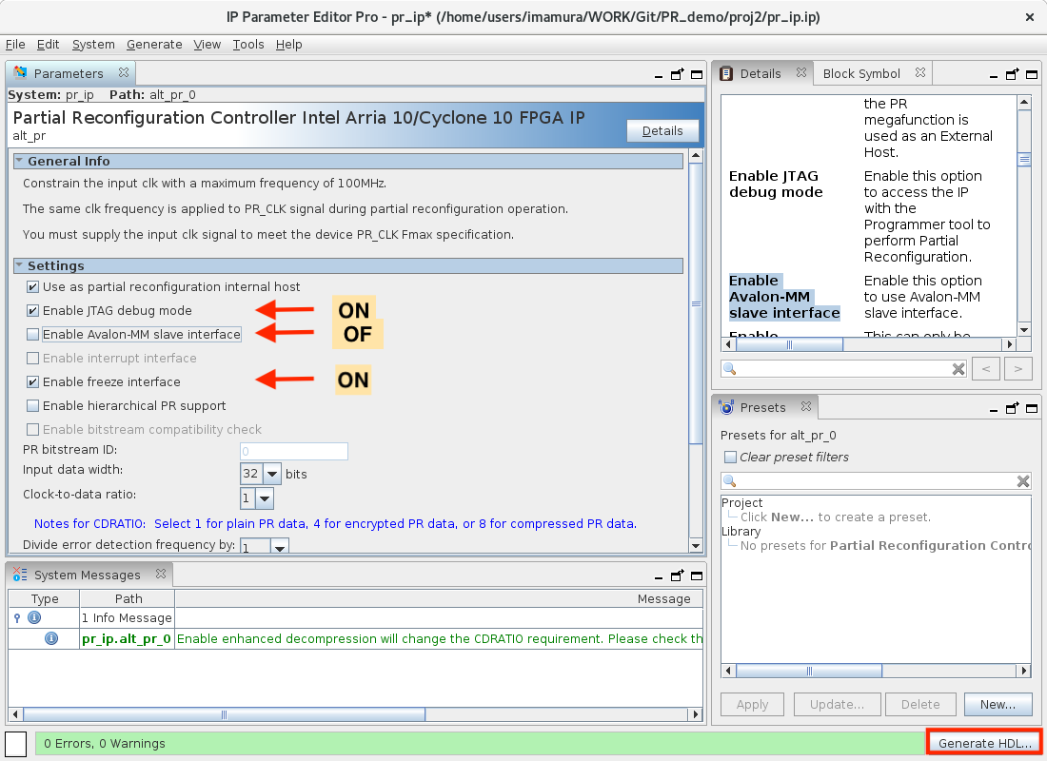Open the Edit menu
Screen dimensions: 1047x761
point(49,44)
